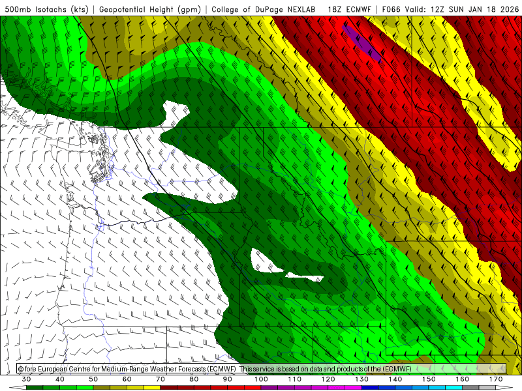
Task: Click the '18Z ECMWF' model run text
Action: click(x=349, y=9)
